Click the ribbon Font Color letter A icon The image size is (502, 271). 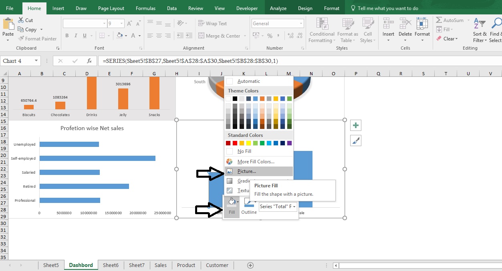133,36
